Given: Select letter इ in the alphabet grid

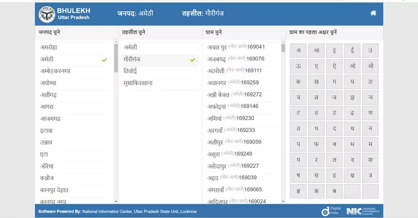Looking at the screenshot, I should click(334, 51).
